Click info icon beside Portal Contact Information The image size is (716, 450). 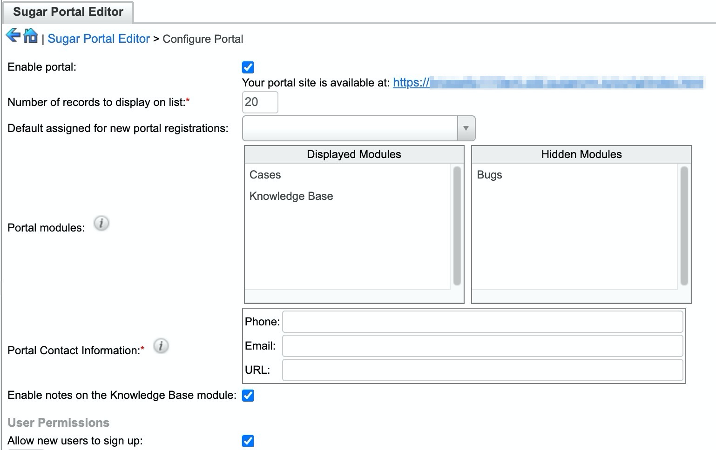click(161, 346)
